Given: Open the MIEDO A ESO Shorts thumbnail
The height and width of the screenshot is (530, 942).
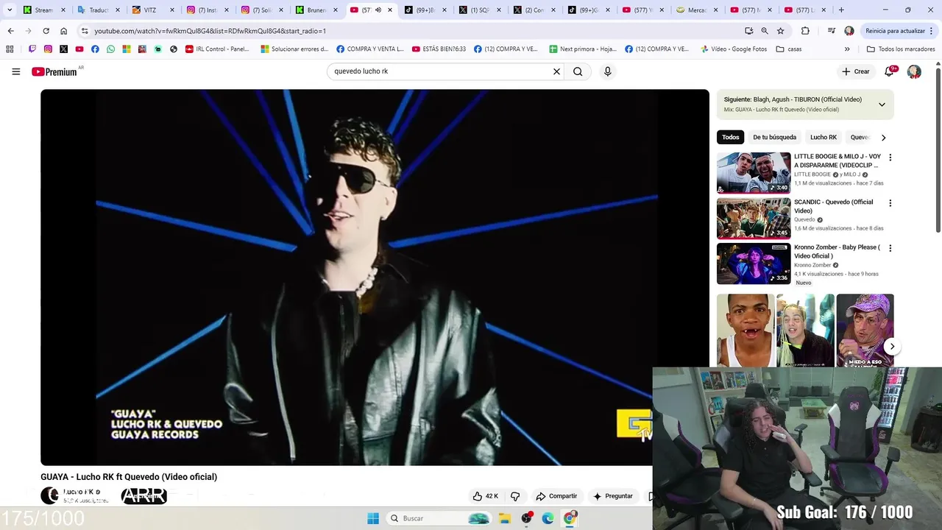Looking at the screenshot, I should (x=865, y=331).
